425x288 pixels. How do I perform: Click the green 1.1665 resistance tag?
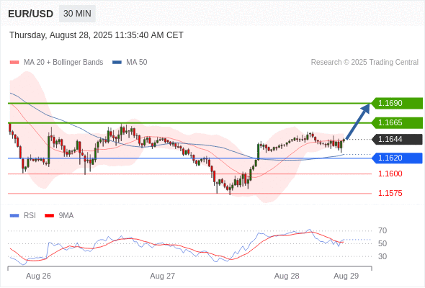(397, 122)
